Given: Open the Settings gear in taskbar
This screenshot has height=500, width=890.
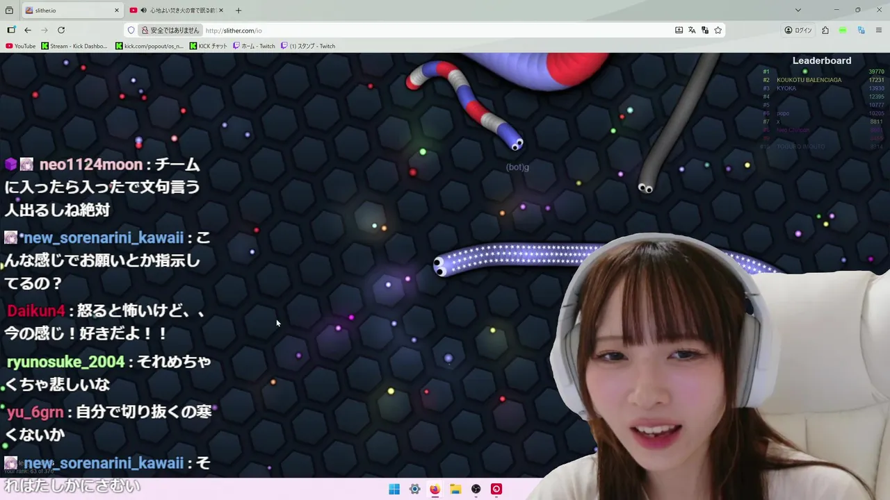Looking at the screenshot, I should coord(414,489).
